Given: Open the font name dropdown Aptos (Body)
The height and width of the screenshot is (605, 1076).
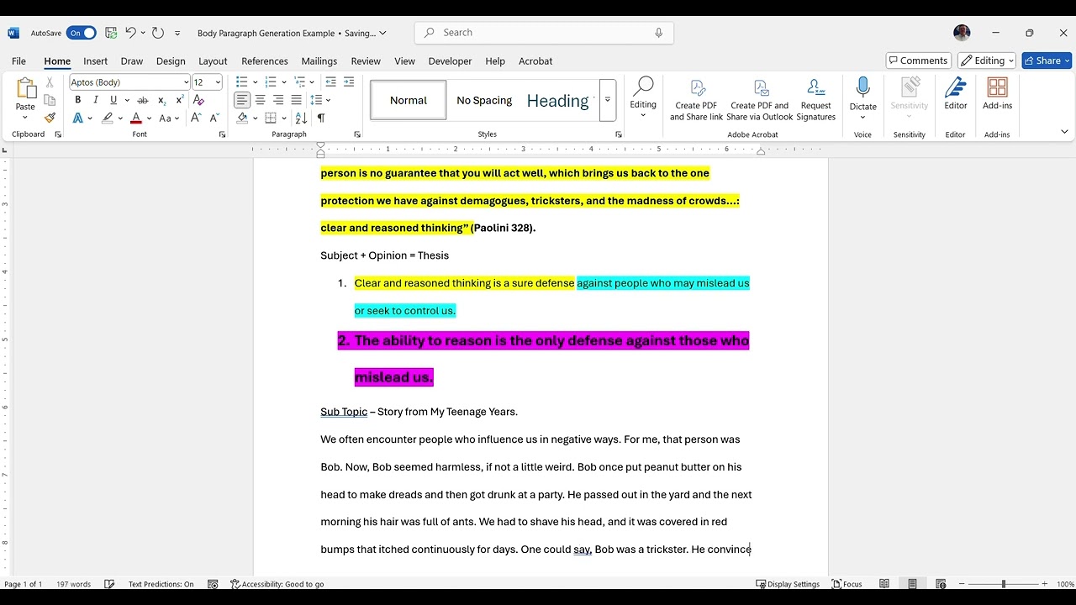Looking at the screenshot, I should [186, 82].
